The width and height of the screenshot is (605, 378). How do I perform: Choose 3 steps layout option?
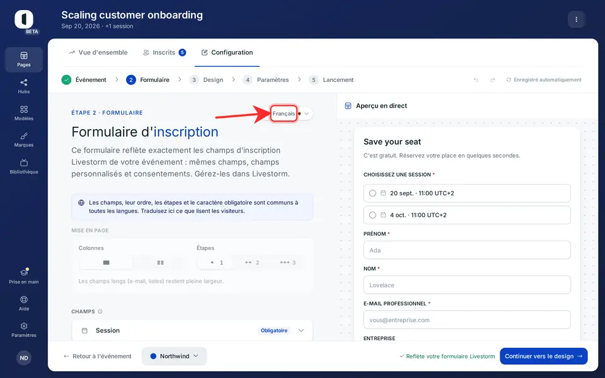coord(288,263)
